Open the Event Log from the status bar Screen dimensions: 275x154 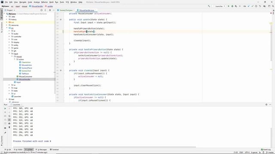266,149
